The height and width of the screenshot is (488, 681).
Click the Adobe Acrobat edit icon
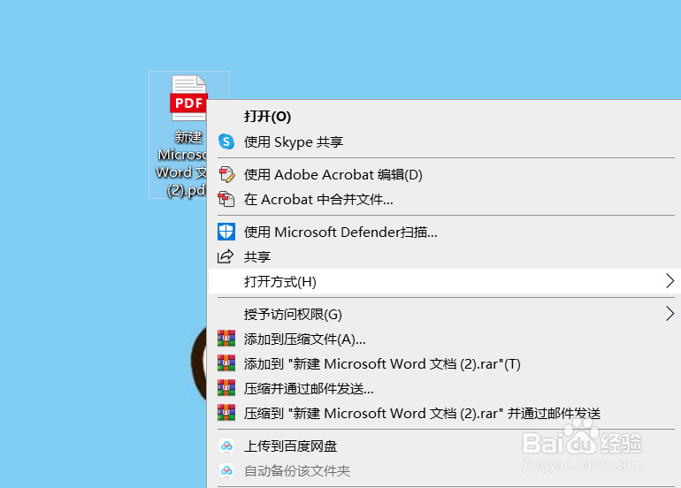(226, 174)
